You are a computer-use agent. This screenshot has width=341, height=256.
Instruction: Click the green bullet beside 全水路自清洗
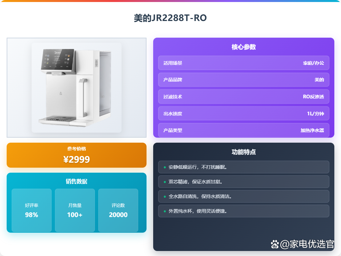pos(165,197)
